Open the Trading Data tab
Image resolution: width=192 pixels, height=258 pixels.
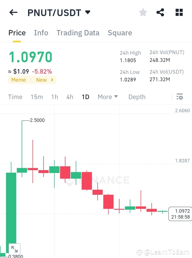click(x=78, y=33)
